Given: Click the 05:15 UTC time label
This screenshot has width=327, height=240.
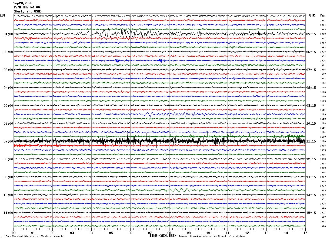Looking at the screenshot, I should point(311,34).
